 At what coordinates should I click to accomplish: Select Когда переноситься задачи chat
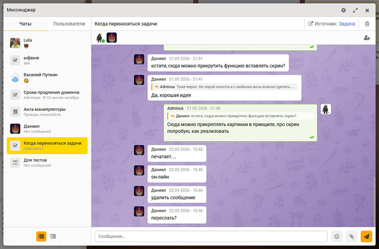(x=47, y=146)
